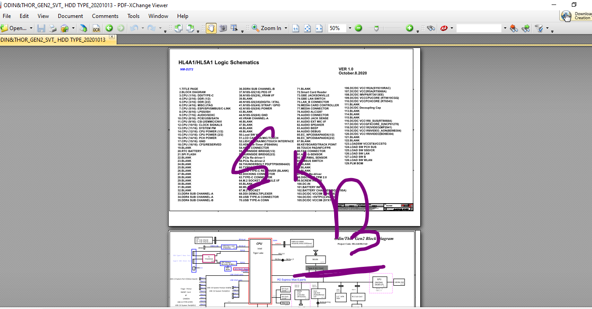The height and width of the screenshot is (309, 592).
Task: Click the Redo arrow icon
Action: (x=152, y=28)
